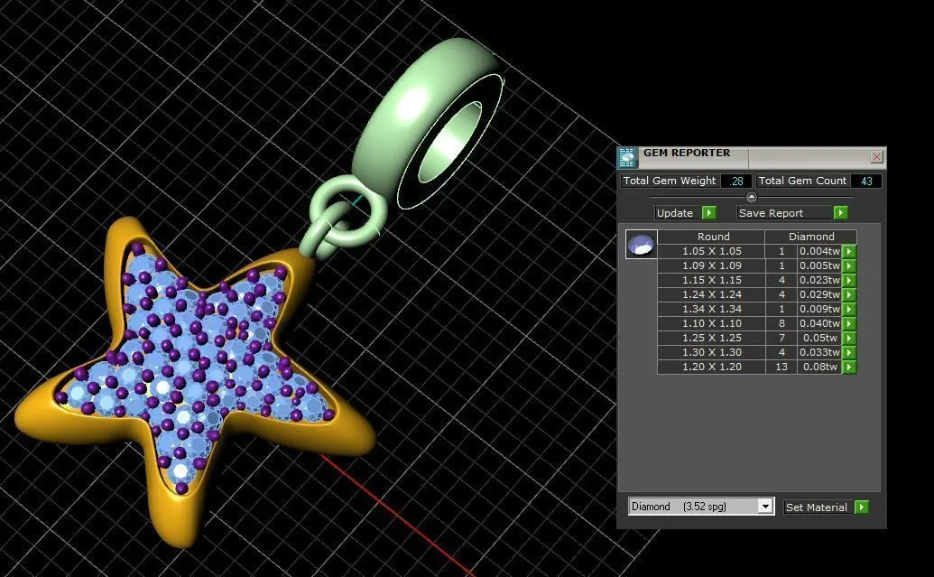Click green arrow for 1.15 X 1.15 row
The width and height of the screenshot is (934, 577).
click(849, 280)
